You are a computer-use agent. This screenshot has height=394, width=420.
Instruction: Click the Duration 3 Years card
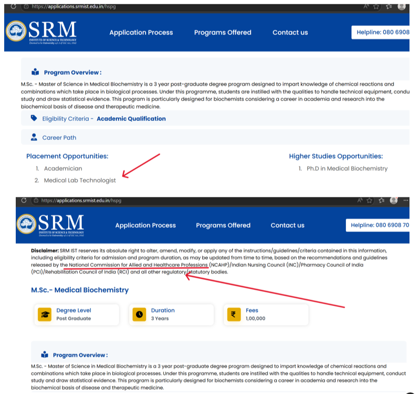tap(171, 315)
